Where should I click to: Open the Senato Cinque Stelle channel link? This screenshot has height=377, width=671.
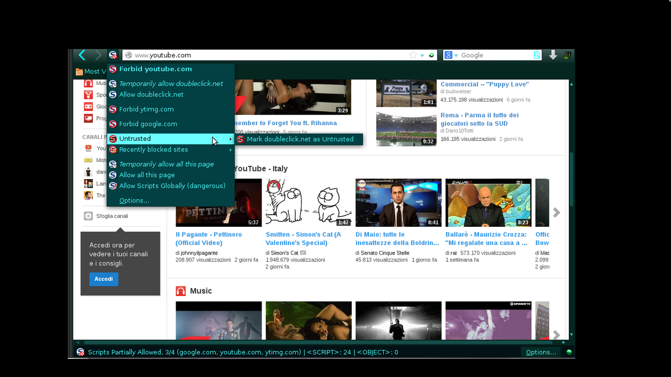[x=385, y=253]
